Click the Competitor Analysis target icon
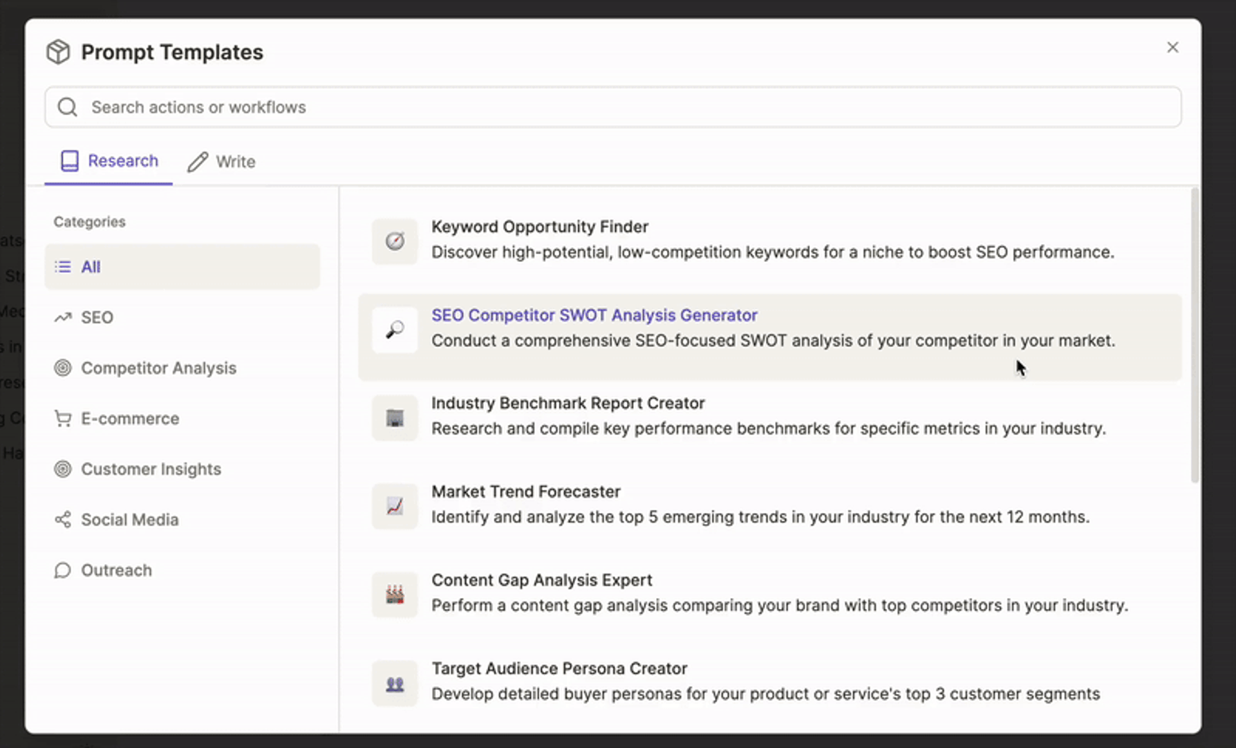Image resolution: width=1236 pixels, height=748 pixels. pyautogui.click(x=62, y=368)
